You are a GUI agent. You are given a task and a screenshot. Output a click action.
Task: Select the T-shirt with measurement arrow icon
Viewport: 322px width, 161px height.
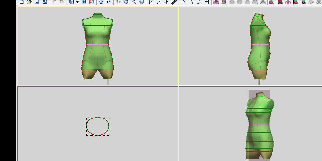(x=109, y=2)
